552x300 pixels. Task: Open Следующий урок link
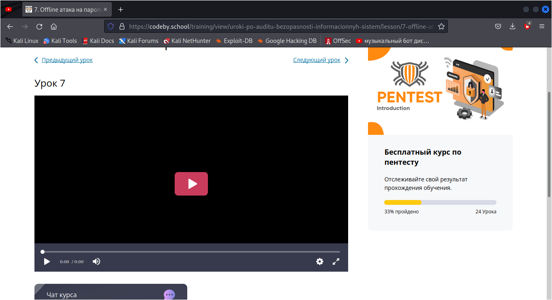317,60
